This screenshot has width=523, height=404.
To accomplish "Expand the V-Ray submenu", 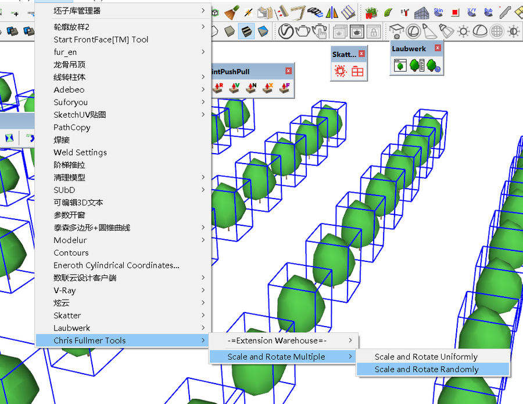I will [123, 290].
